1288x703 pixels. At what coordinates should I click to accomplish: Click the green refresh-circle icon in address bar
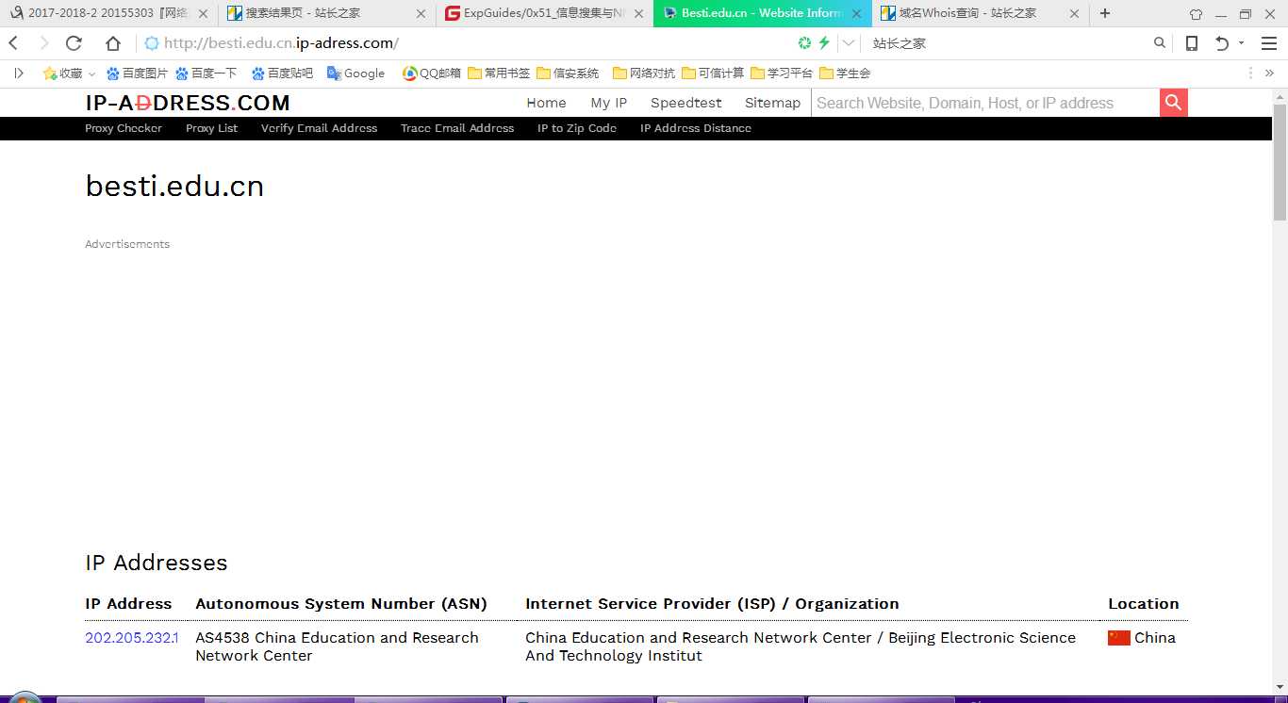click(x=804, y=43)
